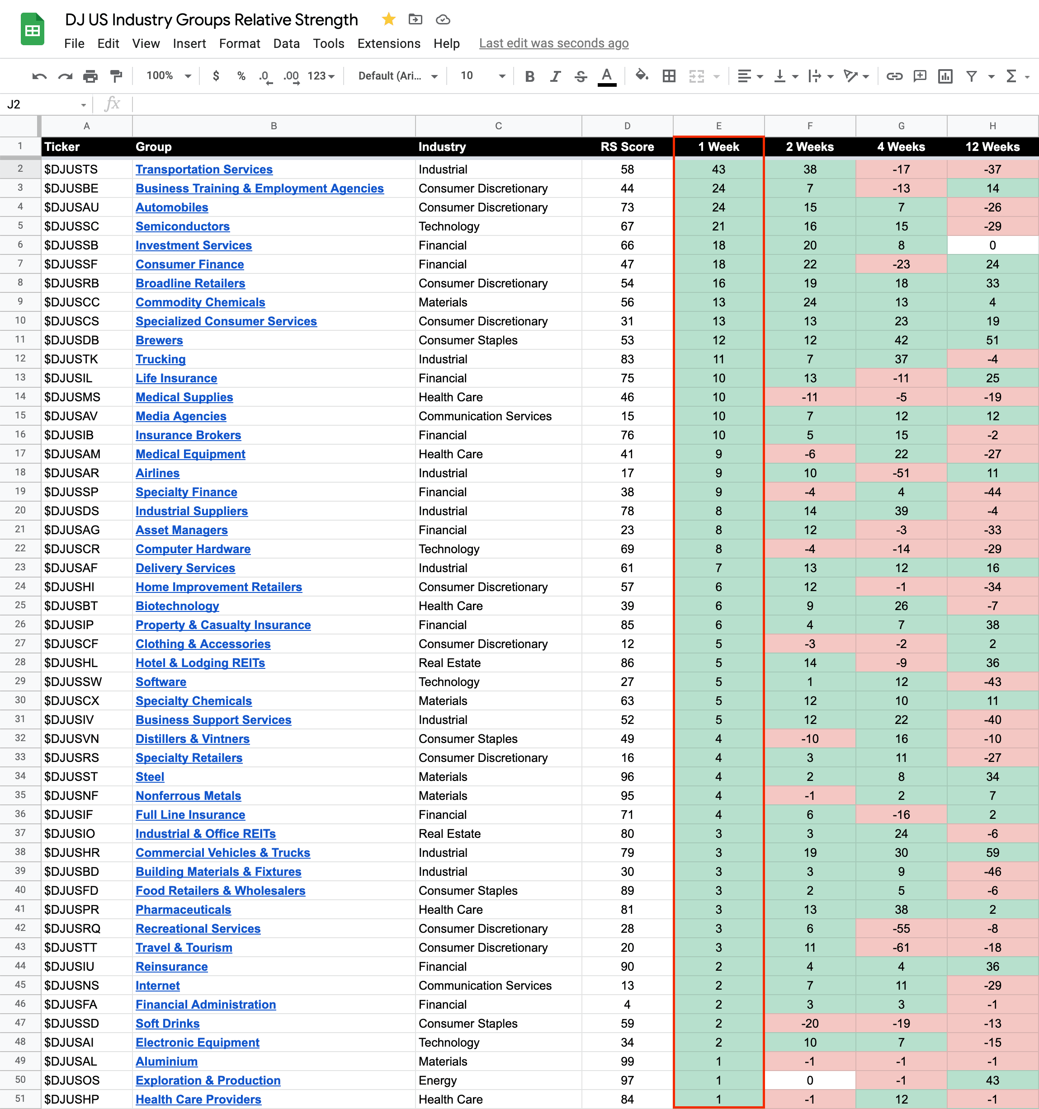Open the Life Insurance link

176,378
